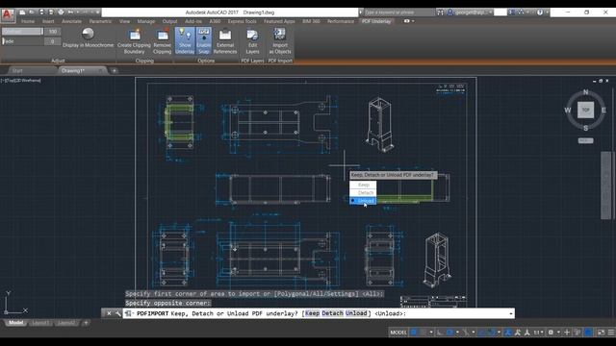Cancel command with command line X button
This screenshot has width=616, height=346.
[109, 313]
